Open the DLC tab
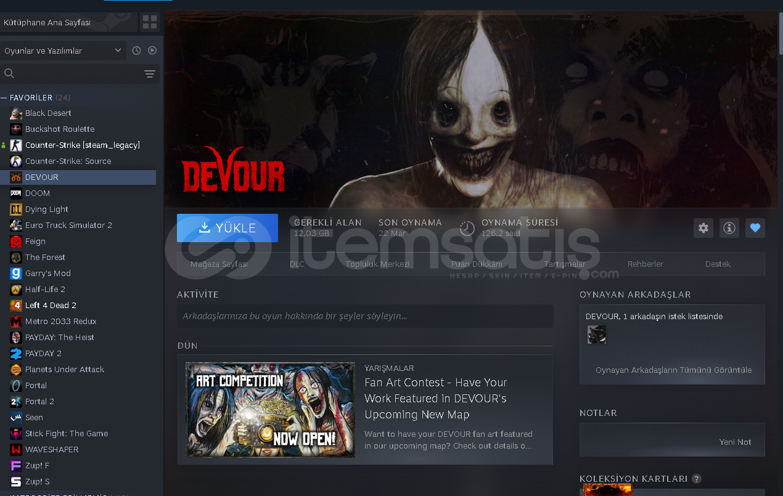783x496 pixels. [297, 264]
